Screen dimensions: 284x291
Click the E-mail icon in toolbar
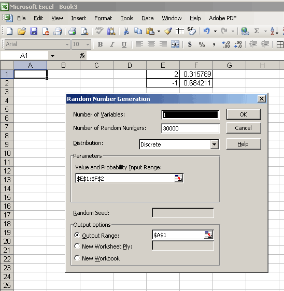[x=58, y=31]
